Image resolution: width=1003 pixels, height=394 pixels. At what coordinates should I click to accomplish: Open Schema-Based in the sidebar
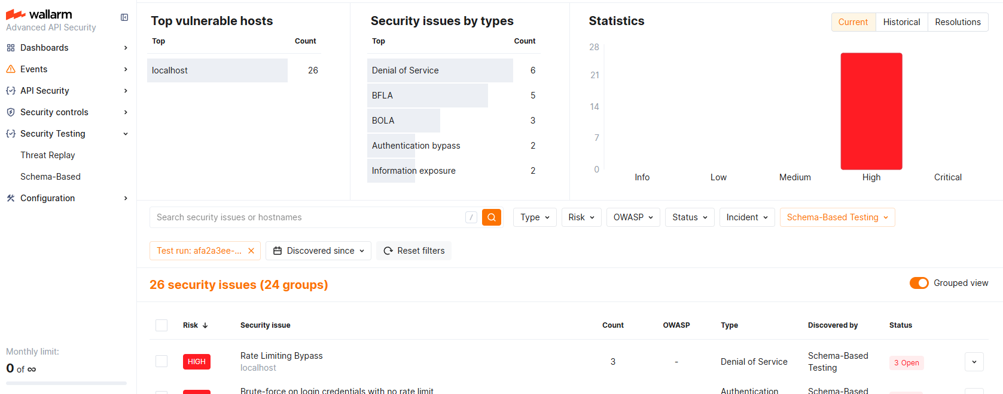(x=50, y=177)
